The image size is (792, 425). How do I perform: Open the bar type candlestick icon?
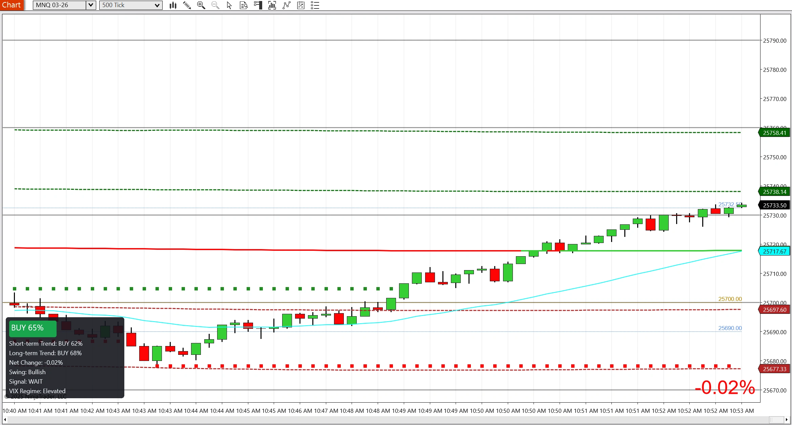point(173,5)
